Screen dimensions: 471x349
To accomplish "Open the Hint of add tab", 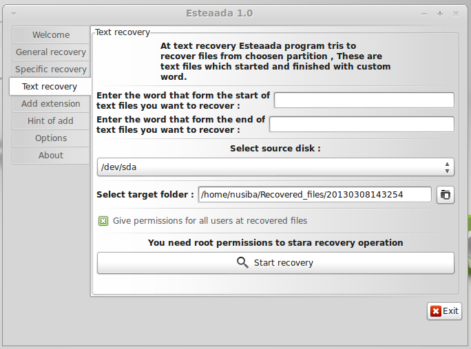I will pos(51,121).
